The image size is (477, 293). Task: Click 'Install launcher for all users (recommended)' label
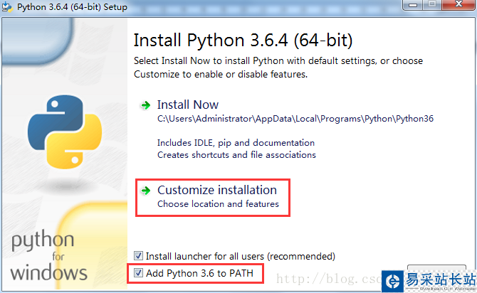[x=240, y=256]
